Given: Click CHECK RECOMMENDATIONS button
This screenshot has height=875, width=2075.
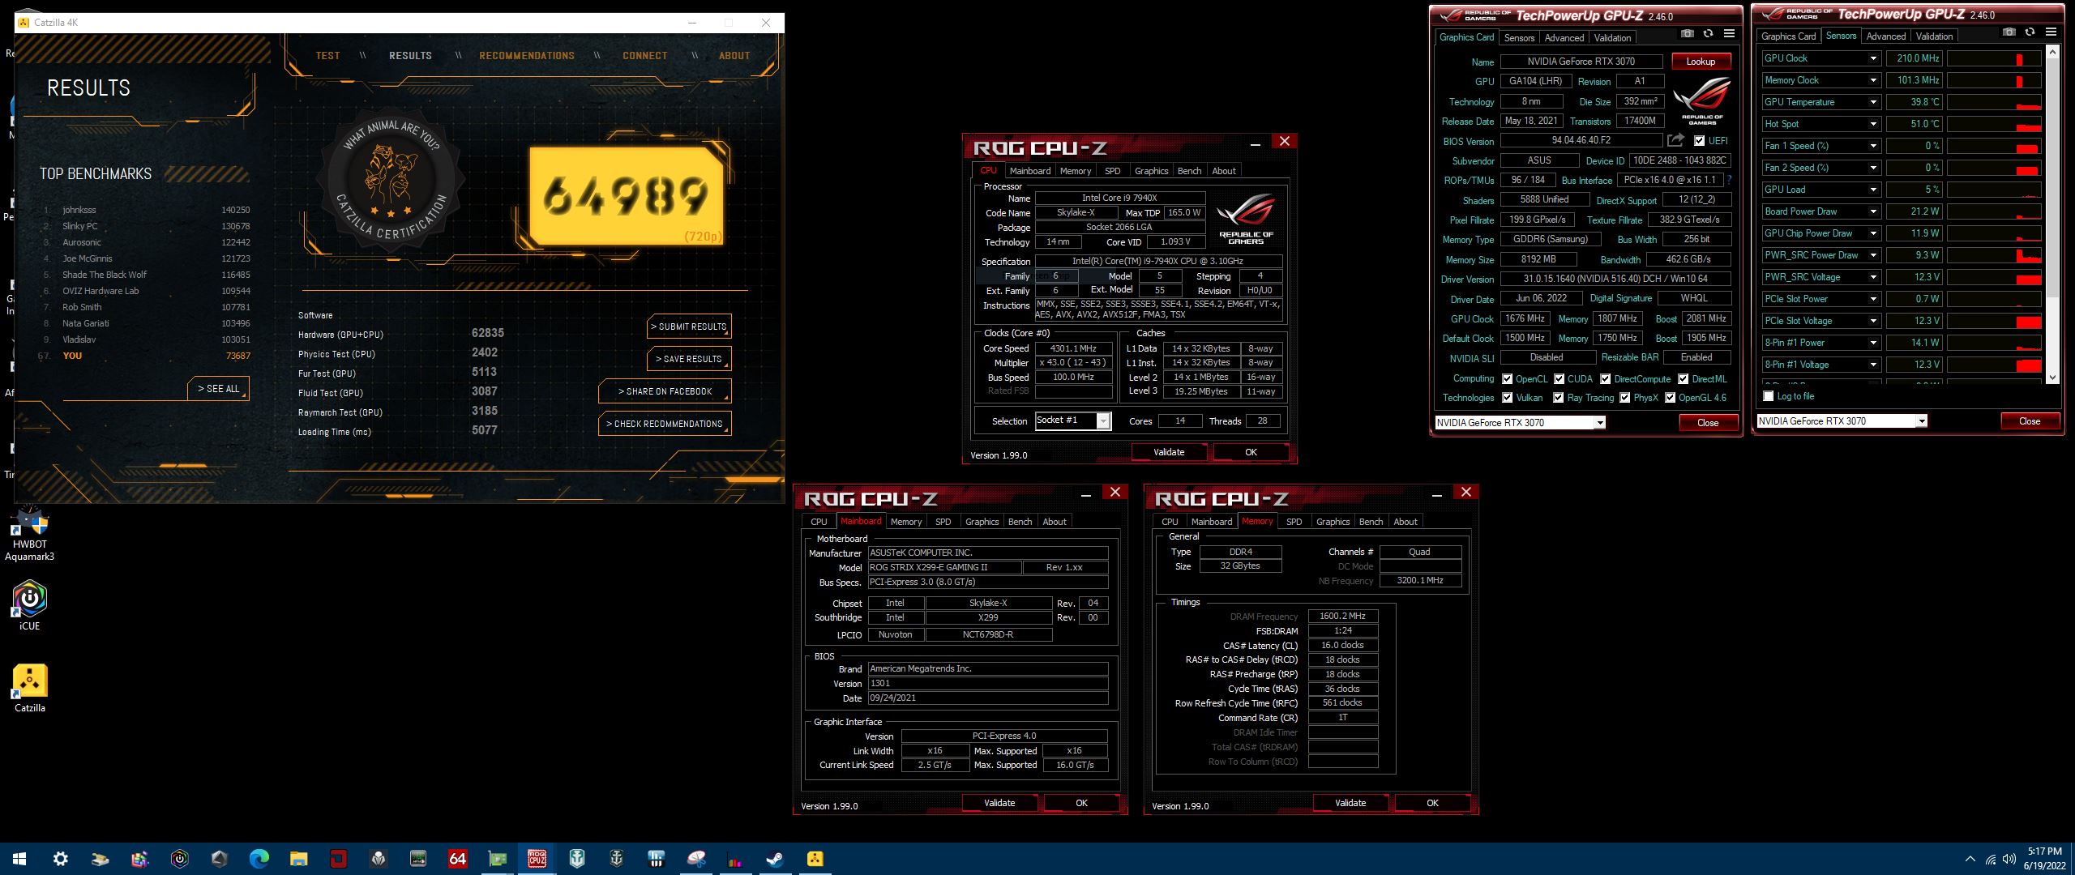Looking at the screenshot, I should [x=665, y=424].
